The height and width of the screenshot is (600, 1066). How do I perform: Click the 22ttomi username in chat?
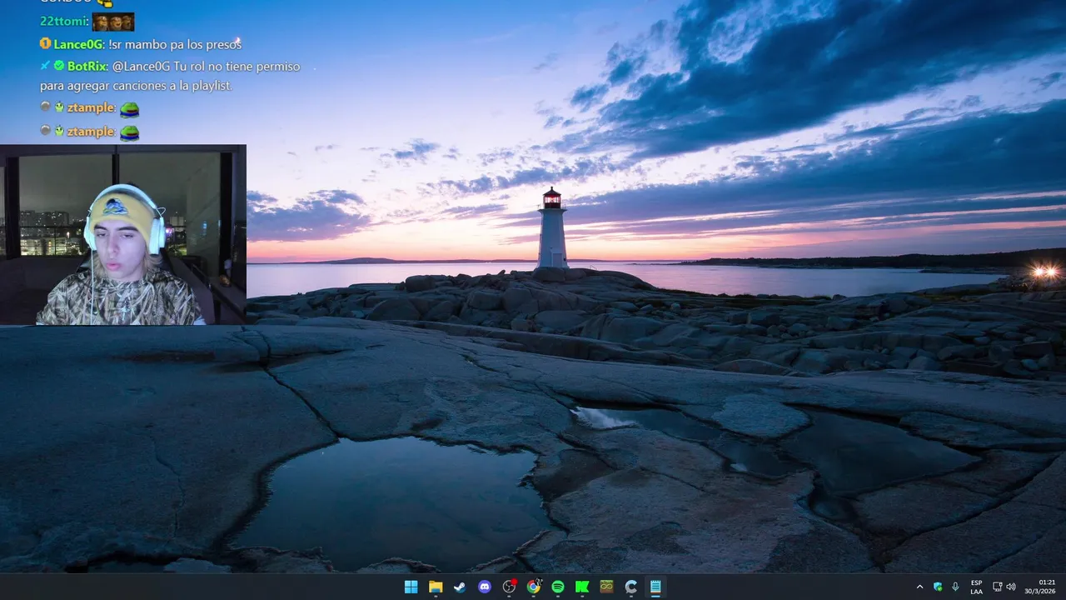pos(63,22)
